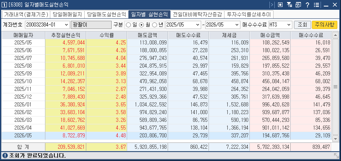Click the 조회 search button
The height and width of the screenshot is (161, 341).
pyautogui.click(x=302, y=25)
